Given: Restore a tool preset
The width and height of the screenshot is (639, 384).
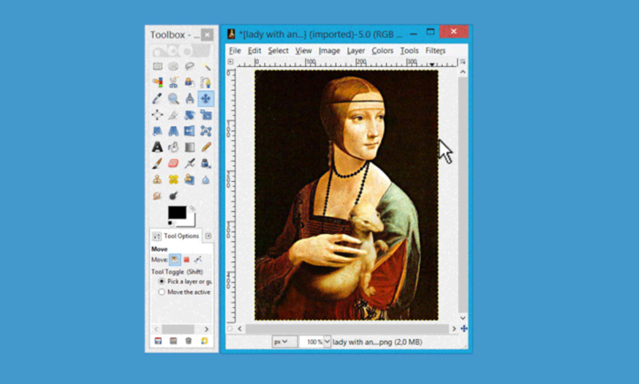Looking at the screenshot, I should click(173, 341).
